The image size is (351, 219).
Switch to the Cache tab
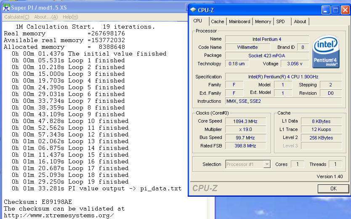coord(217,21)
